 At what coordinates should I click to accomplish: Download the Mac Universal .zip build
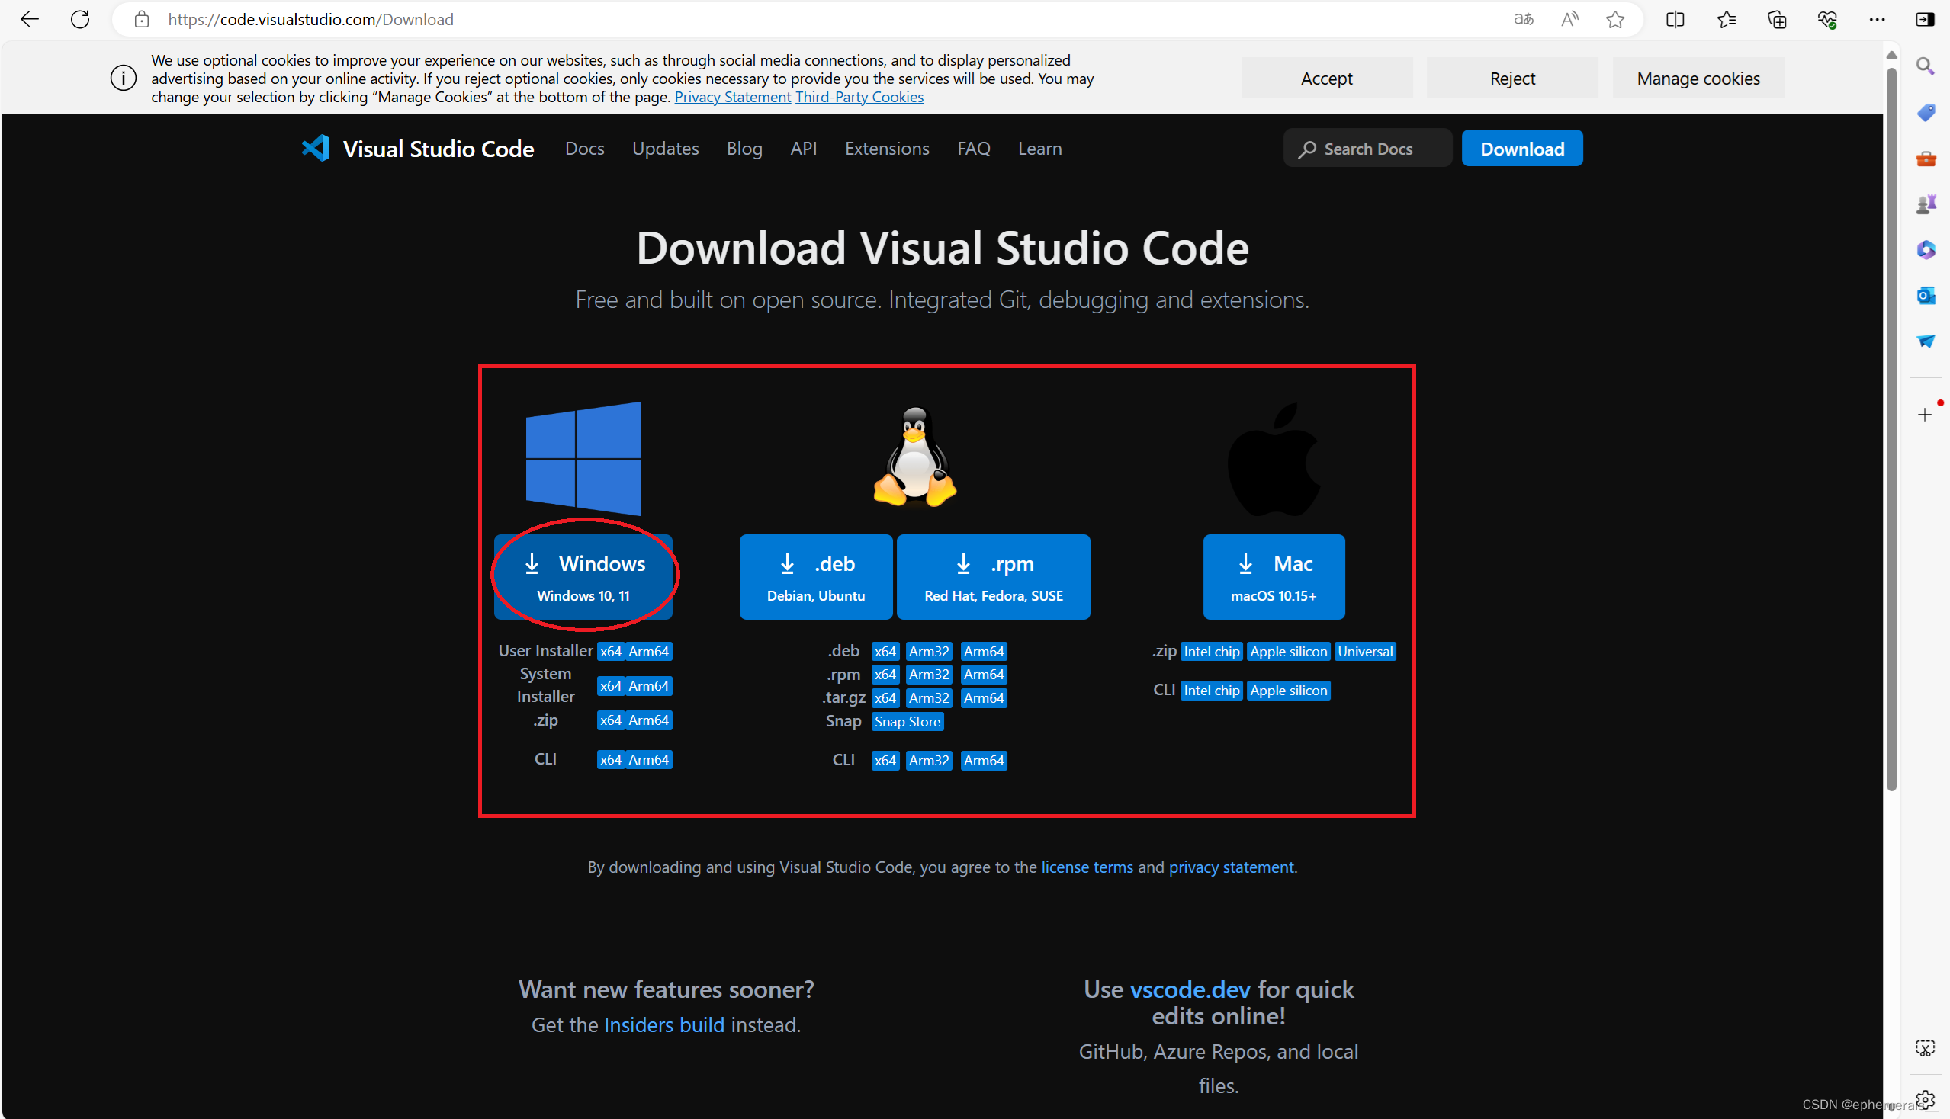pyautogui.click(x=1365, y=652)
